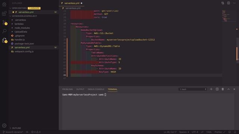Image resolution: width=239 pixels, height=134 pixels.
Task: Click the git branch status bar item
Action: tap(13, 132)
